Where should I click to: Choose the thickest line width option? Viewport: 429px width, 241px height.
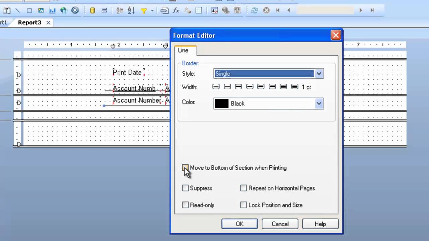pos(295,87)
